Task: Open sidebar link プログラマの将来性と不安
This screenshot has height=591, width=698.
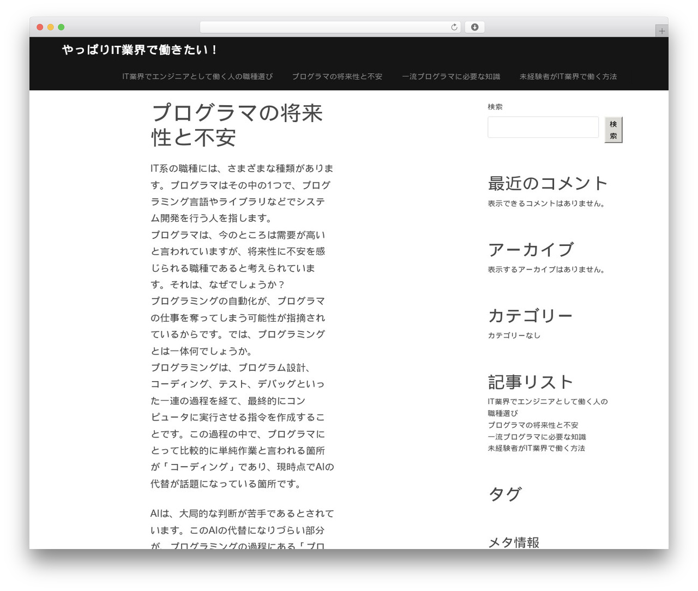Action: point(533,425)
